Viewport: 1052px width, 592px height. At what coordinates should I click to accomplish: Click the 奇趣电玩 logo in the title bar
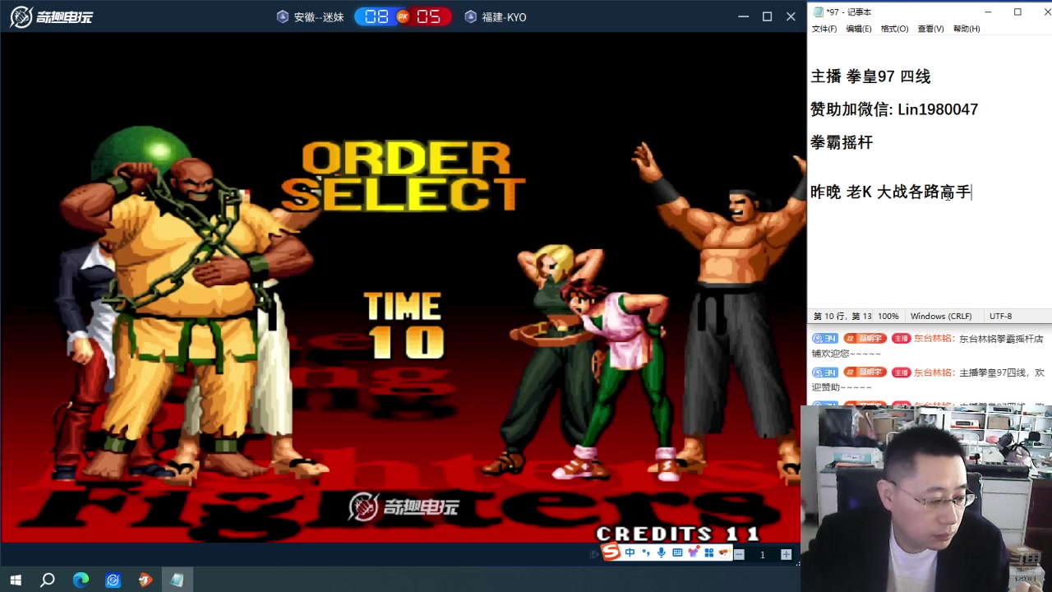(x=52, y=16)
